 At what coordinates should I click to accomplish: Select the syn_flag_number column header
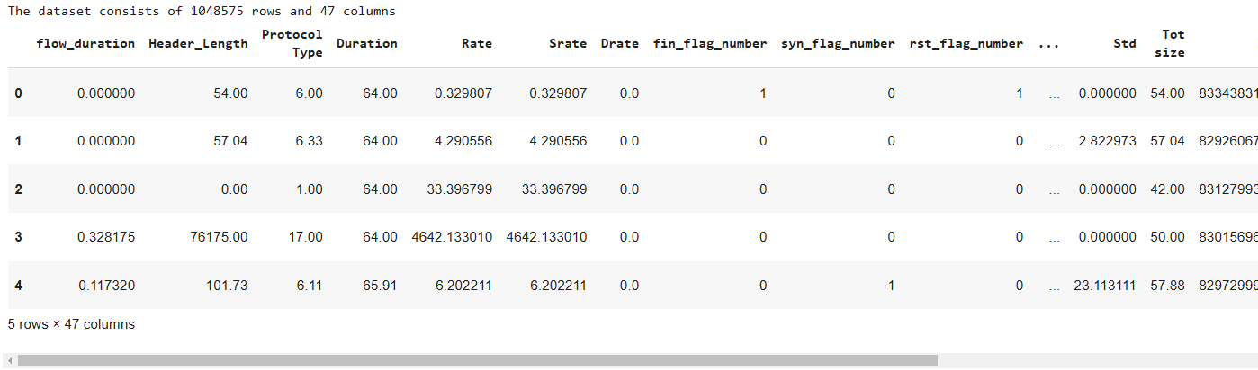click(838, 43)
